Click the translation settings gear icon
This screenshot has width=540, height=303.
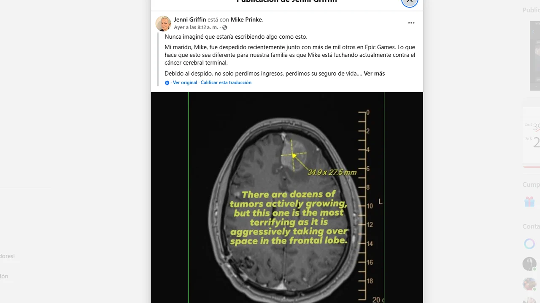tap(167, 83)
